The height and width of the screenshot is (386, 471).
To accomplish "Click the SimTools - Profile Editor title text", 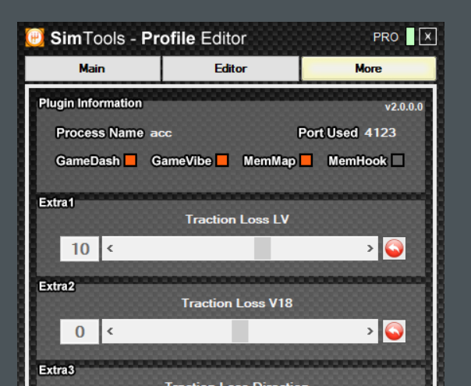I will click(148, 38).
